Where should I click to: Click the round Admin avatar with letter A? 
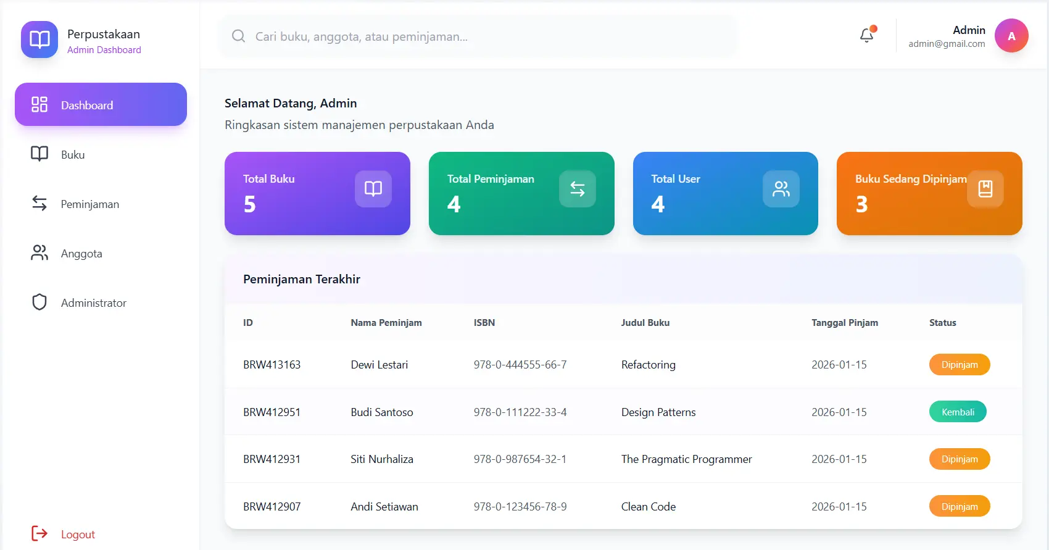click(1011, 36)
